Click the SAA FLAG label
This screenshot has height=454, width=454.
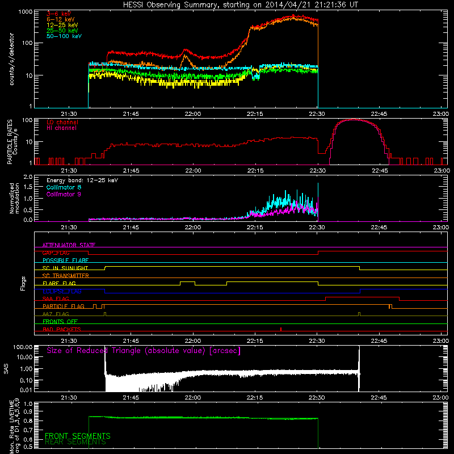[x=56, y=299]
